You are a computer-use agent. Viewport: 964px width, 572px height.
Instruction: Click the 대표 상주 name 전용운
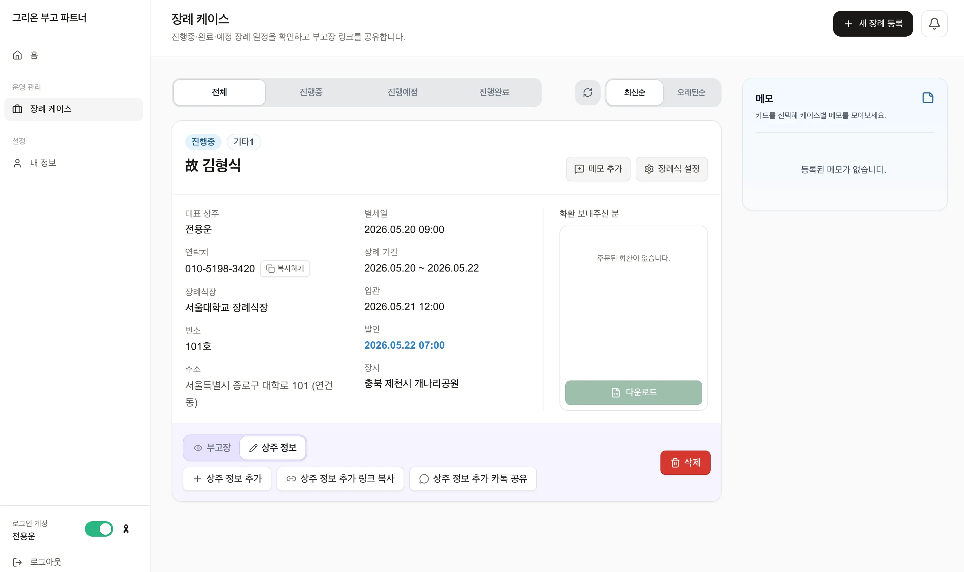(198, 229)
